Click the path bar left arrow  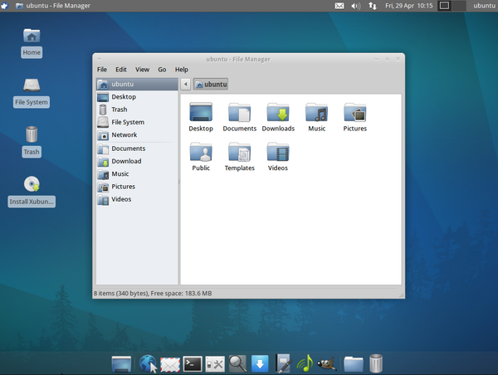185,84
